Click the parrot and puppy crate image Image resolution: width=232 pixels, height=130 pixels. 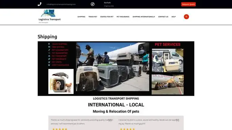tap(61, 81)
